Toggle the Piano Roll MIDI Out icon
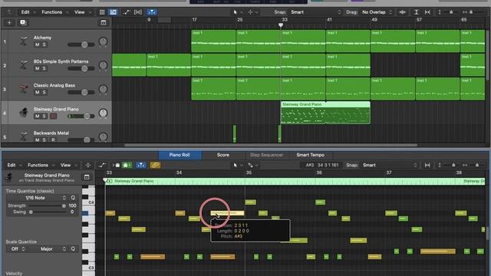 click(127, 165)
